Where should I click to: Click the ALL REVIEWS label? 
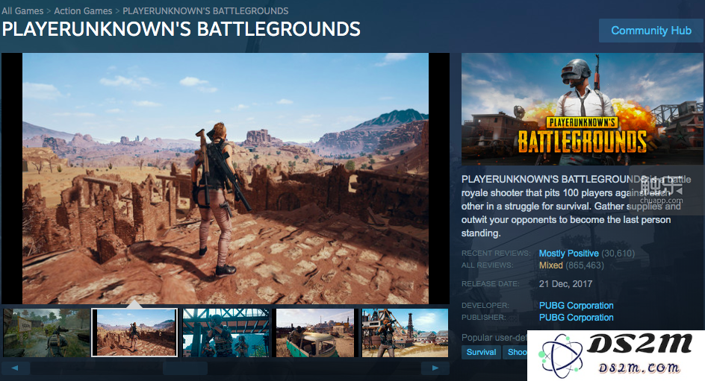(x=487, y=265)
